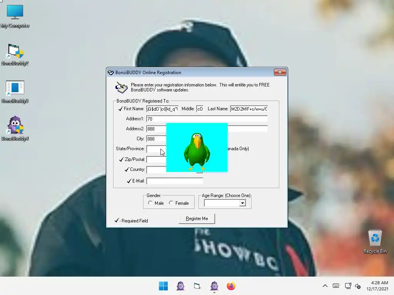Launch Firefox from the taskbar
This screenshot has width=394, height=295.
(x=231, y=286)
